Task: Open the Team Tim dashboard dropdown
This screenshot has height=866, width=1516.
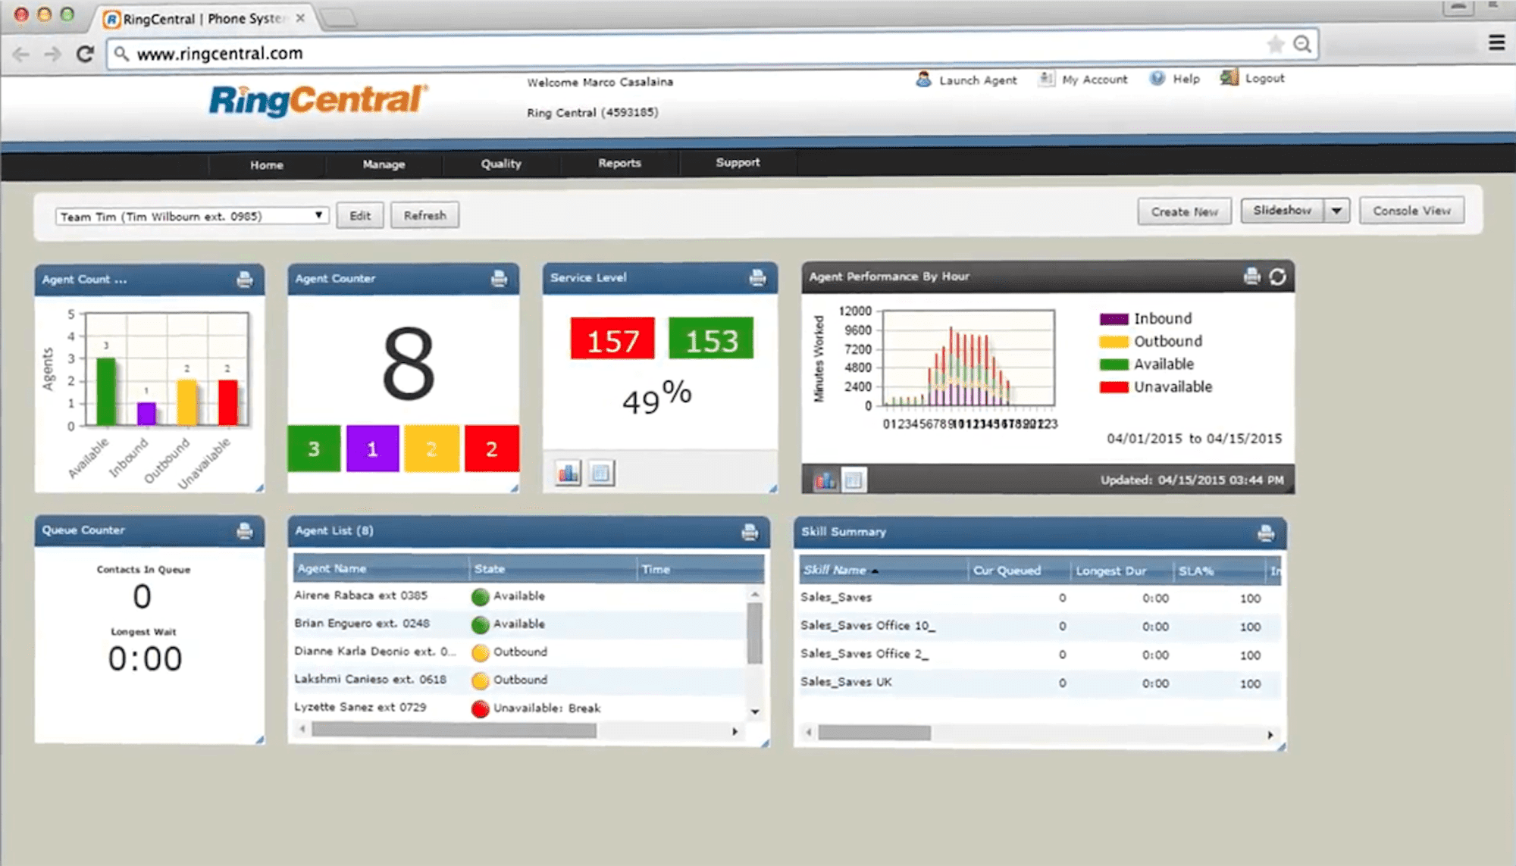Action: click(193, 216)
